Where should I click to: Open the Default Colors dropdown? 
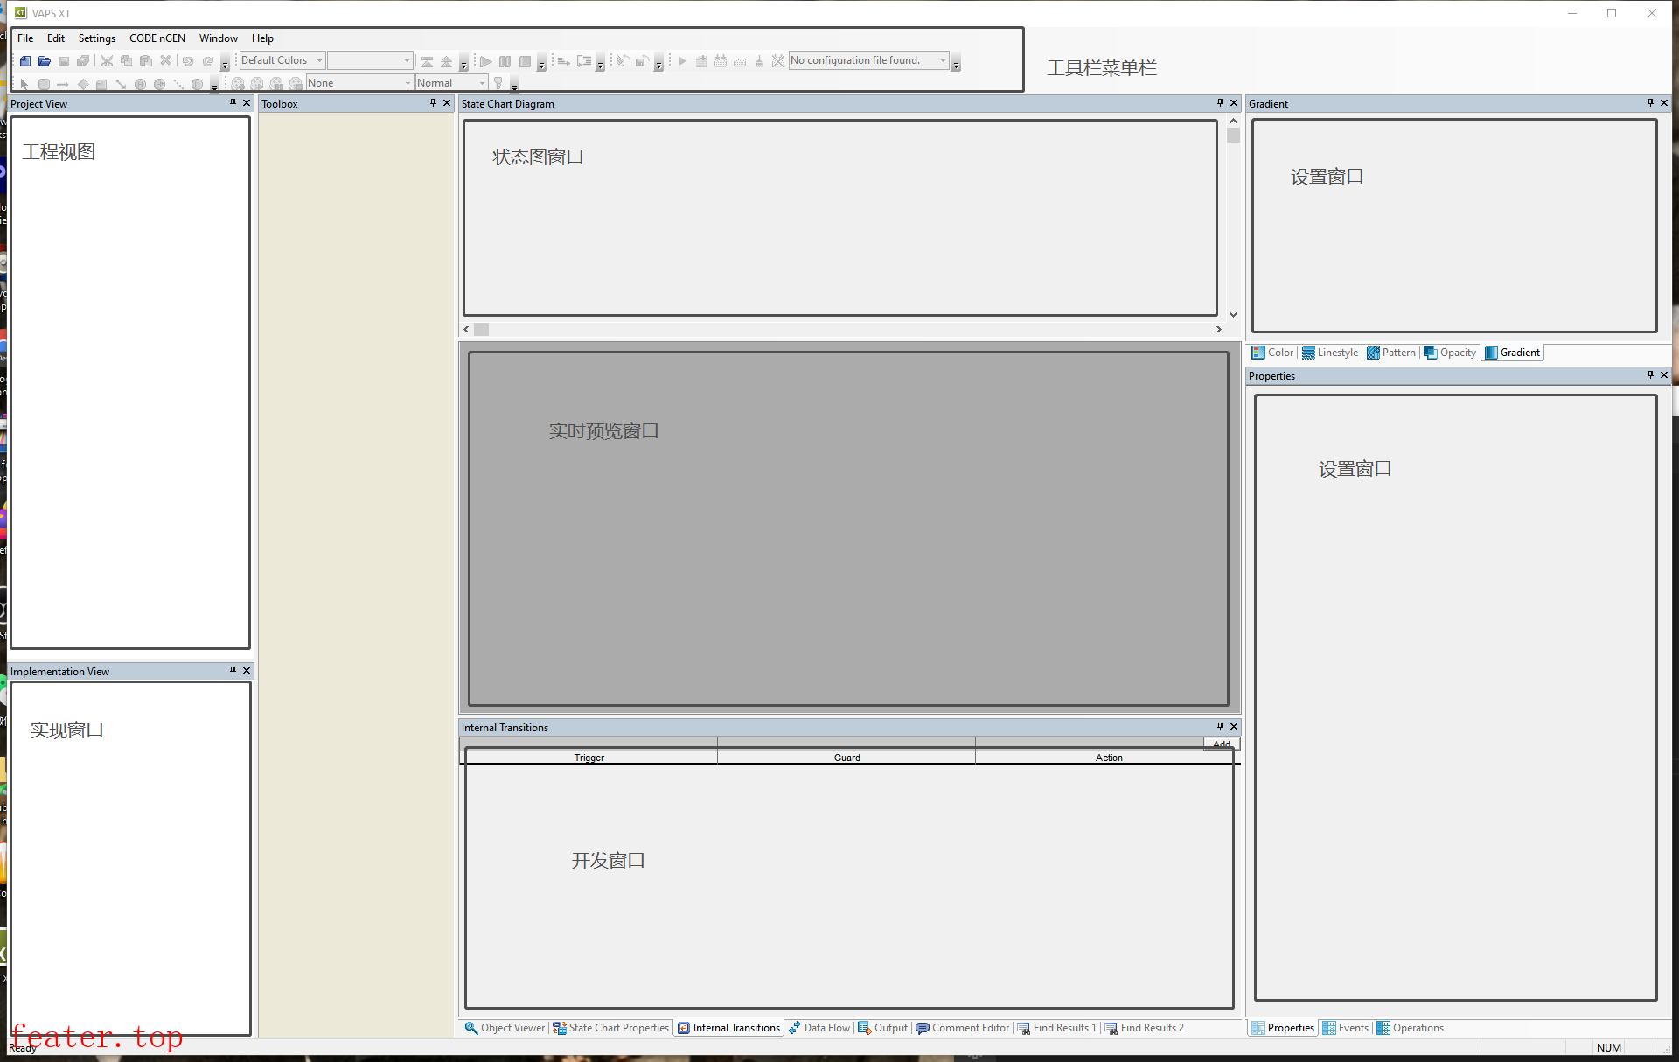tap(319, 60)
